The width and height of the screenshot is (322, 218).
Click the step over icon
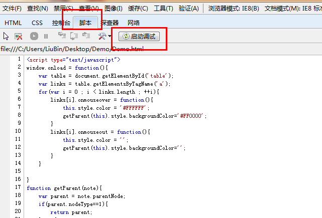click(x=74, y=36)
